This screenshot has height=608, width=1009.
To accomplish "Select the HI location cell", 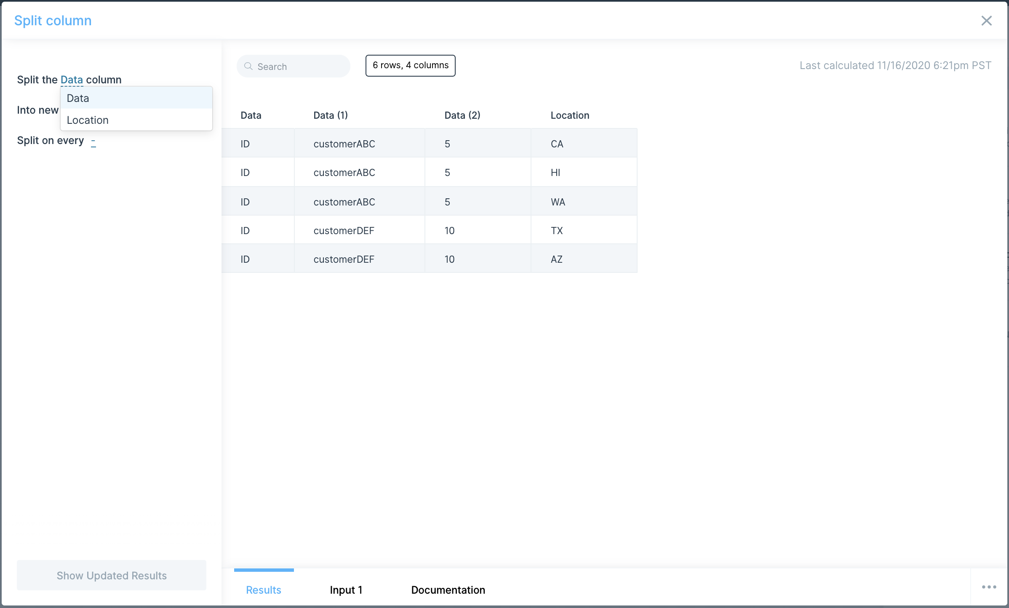I will pyautogui.click(x=584, y=172).
